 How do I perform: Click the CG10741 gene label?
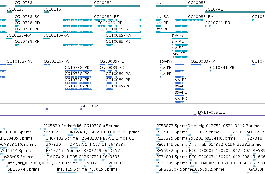click(214, 9)
